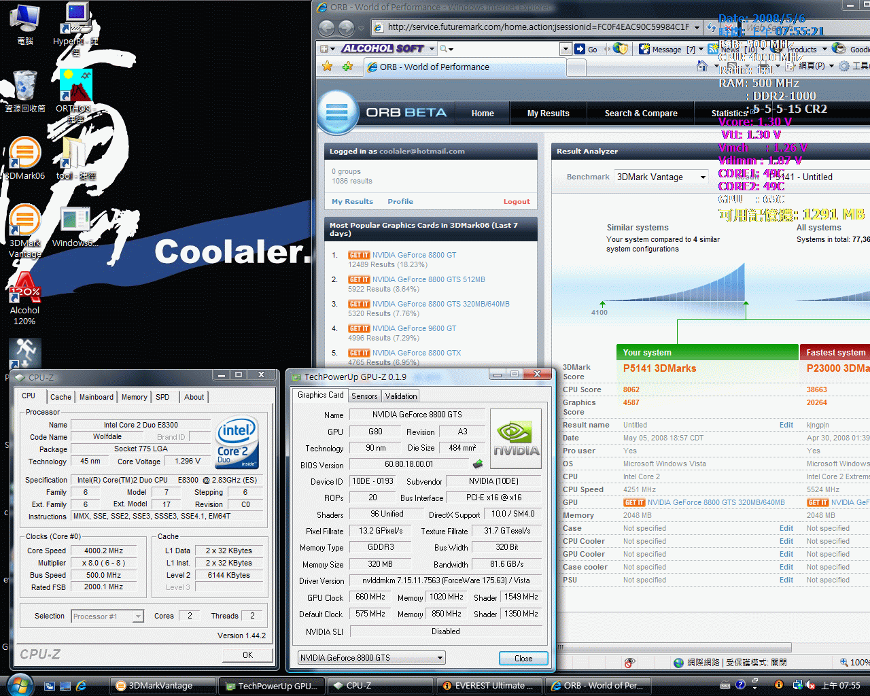The width and height of the screenshot is (870, 696).
Task: Open the Benchmark 3DMark Vantage dropdown
Action: point(661,177)
